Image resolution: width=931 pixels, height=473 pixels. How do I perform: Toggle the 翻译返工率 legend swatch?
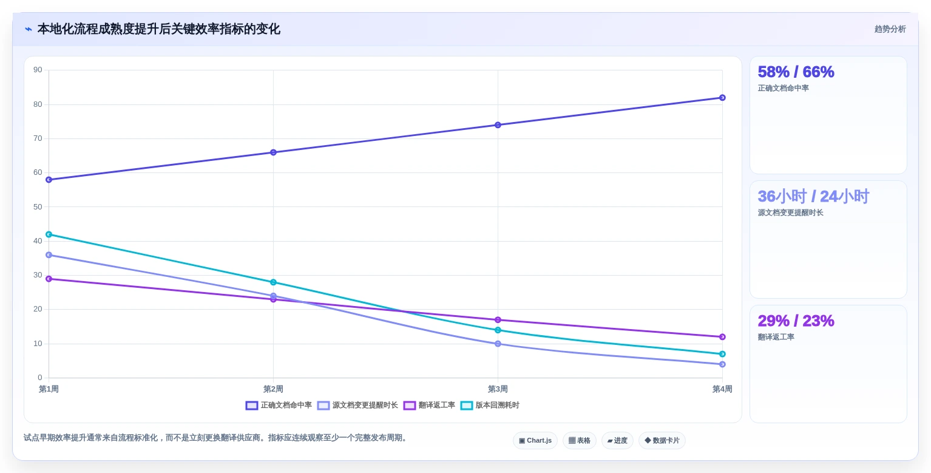pyautogui.click(x=410, y=406)
